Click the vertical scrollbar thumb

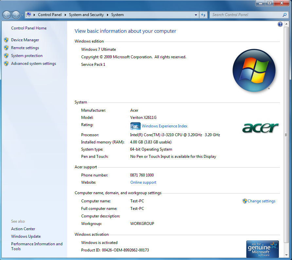point(286,135)
